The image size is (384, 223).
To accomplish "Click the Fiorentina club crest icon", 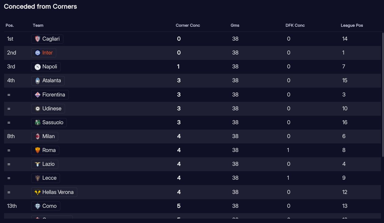I will pyautogui.click(x=38, y=95).
